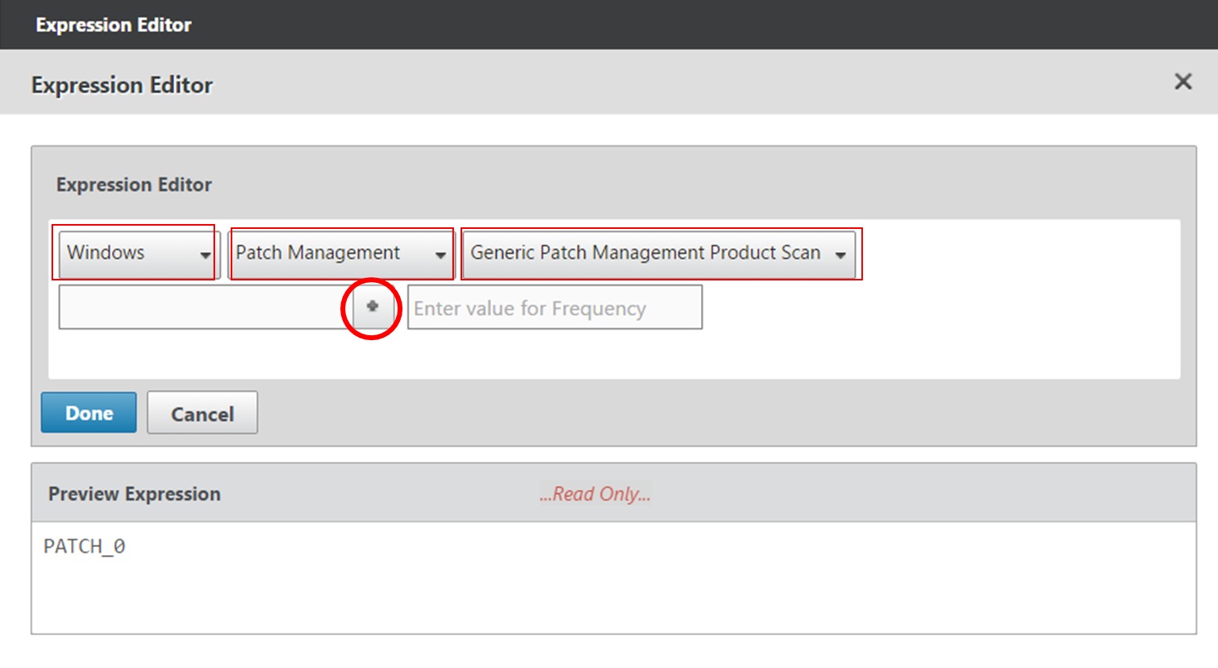Select the Preview Expression header
The image size is (1218, 668).
pyautogui.click(x=134, y=494)
